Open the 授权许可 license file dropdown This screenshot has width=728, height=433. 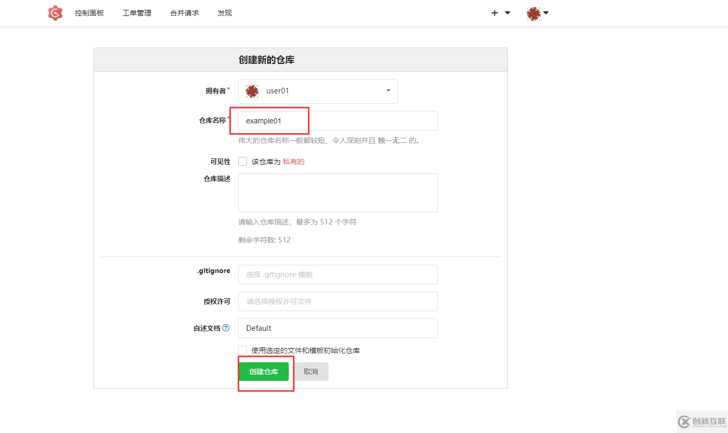pyautogui.click(x=338, y=301)
